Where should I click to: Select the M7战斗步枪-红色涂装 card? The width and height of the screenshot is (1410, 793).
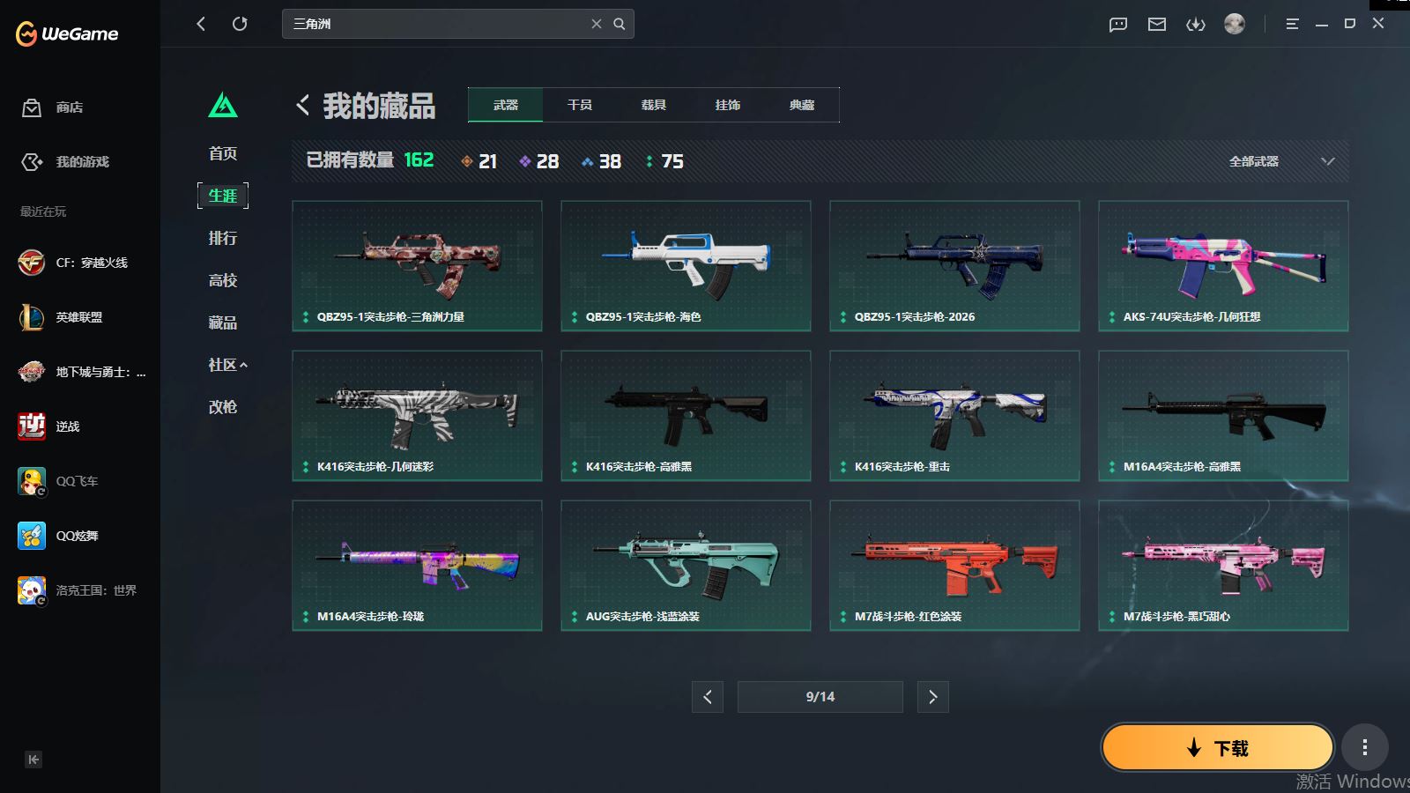tap(954, 566)
